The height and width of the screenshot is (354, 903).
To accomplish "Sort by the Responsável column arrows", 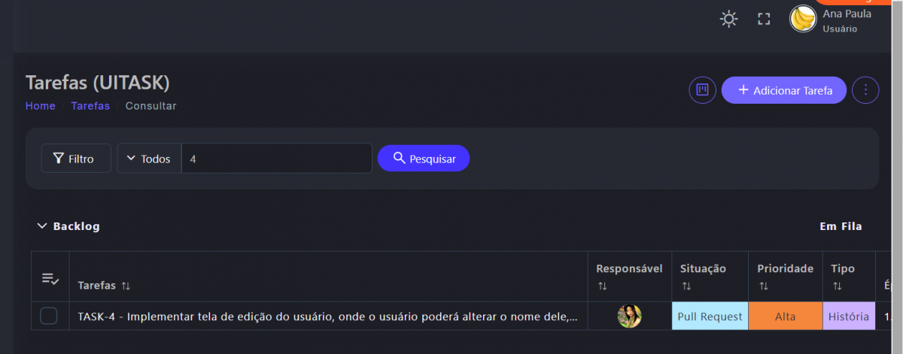I will coord(602,286).
